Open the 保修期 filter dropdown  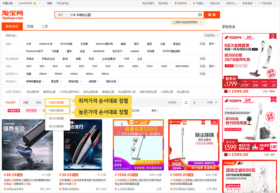[x=94, y=81]
